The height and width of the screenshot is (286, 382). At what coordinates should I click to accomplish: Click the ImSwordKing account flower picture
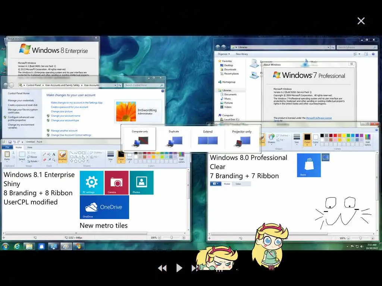pyautogui.click(x=126, y=111)
